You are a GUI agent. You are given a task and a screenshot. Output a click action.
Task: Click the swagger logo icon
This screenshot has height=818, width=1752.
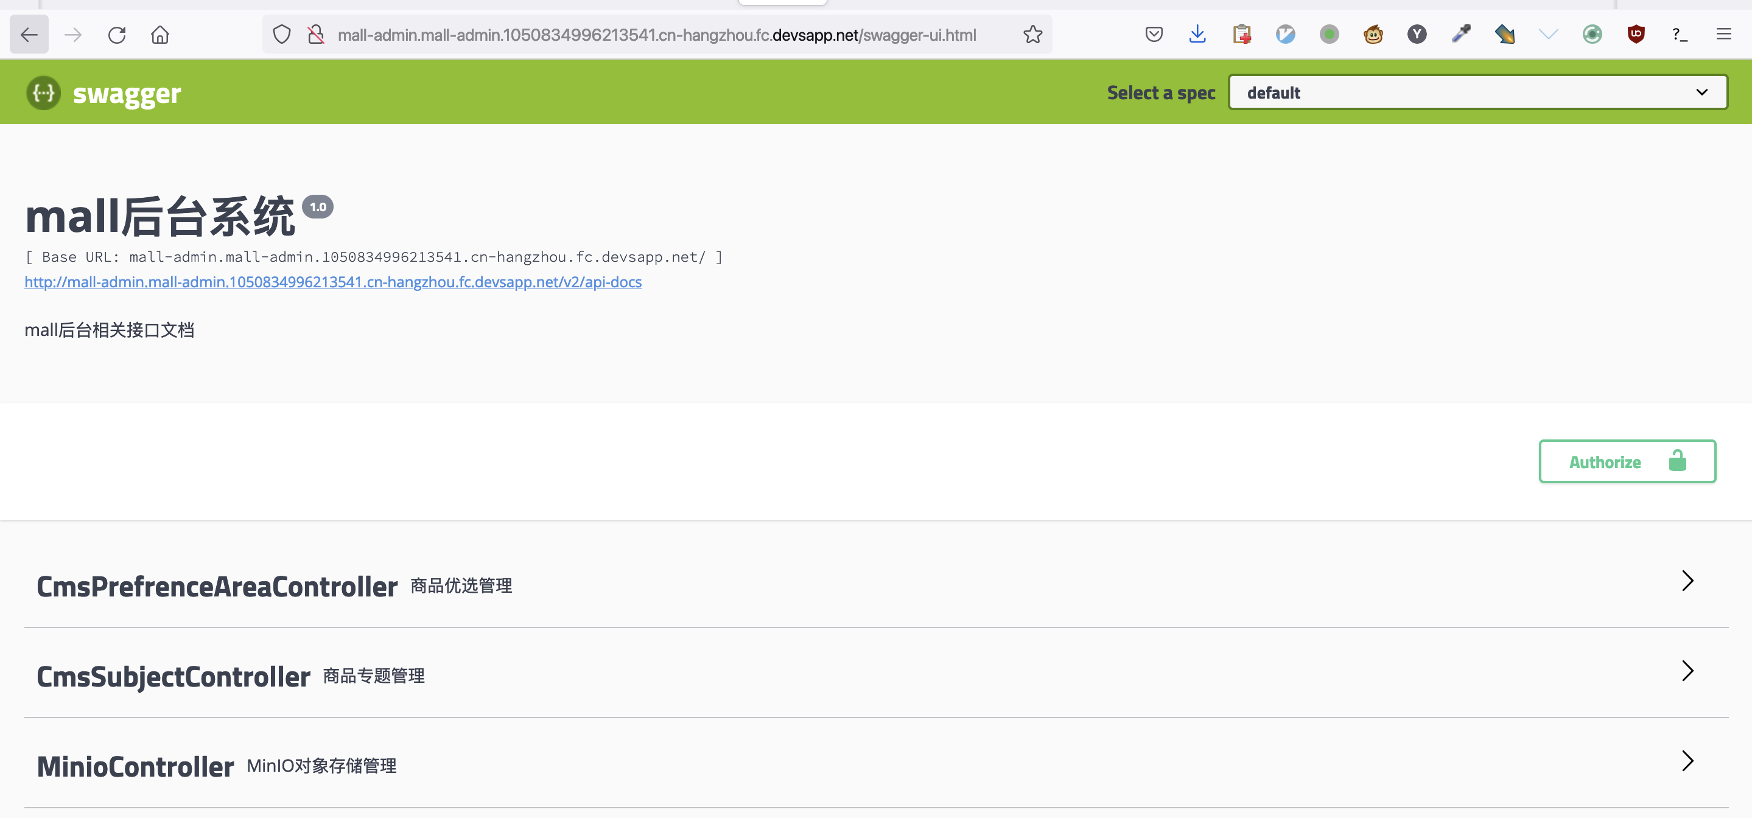pyautogui.click(x=44, y=93)
